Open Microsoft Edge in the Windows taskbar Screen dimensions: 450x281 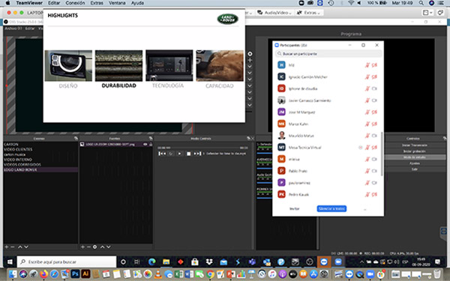(x=151, y=262)
